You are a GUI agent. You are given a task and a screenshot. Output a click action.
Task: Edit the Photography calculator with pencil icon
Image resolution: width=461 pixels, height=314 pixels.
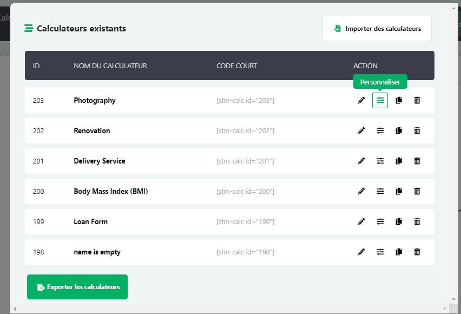(x=361, y=101)
